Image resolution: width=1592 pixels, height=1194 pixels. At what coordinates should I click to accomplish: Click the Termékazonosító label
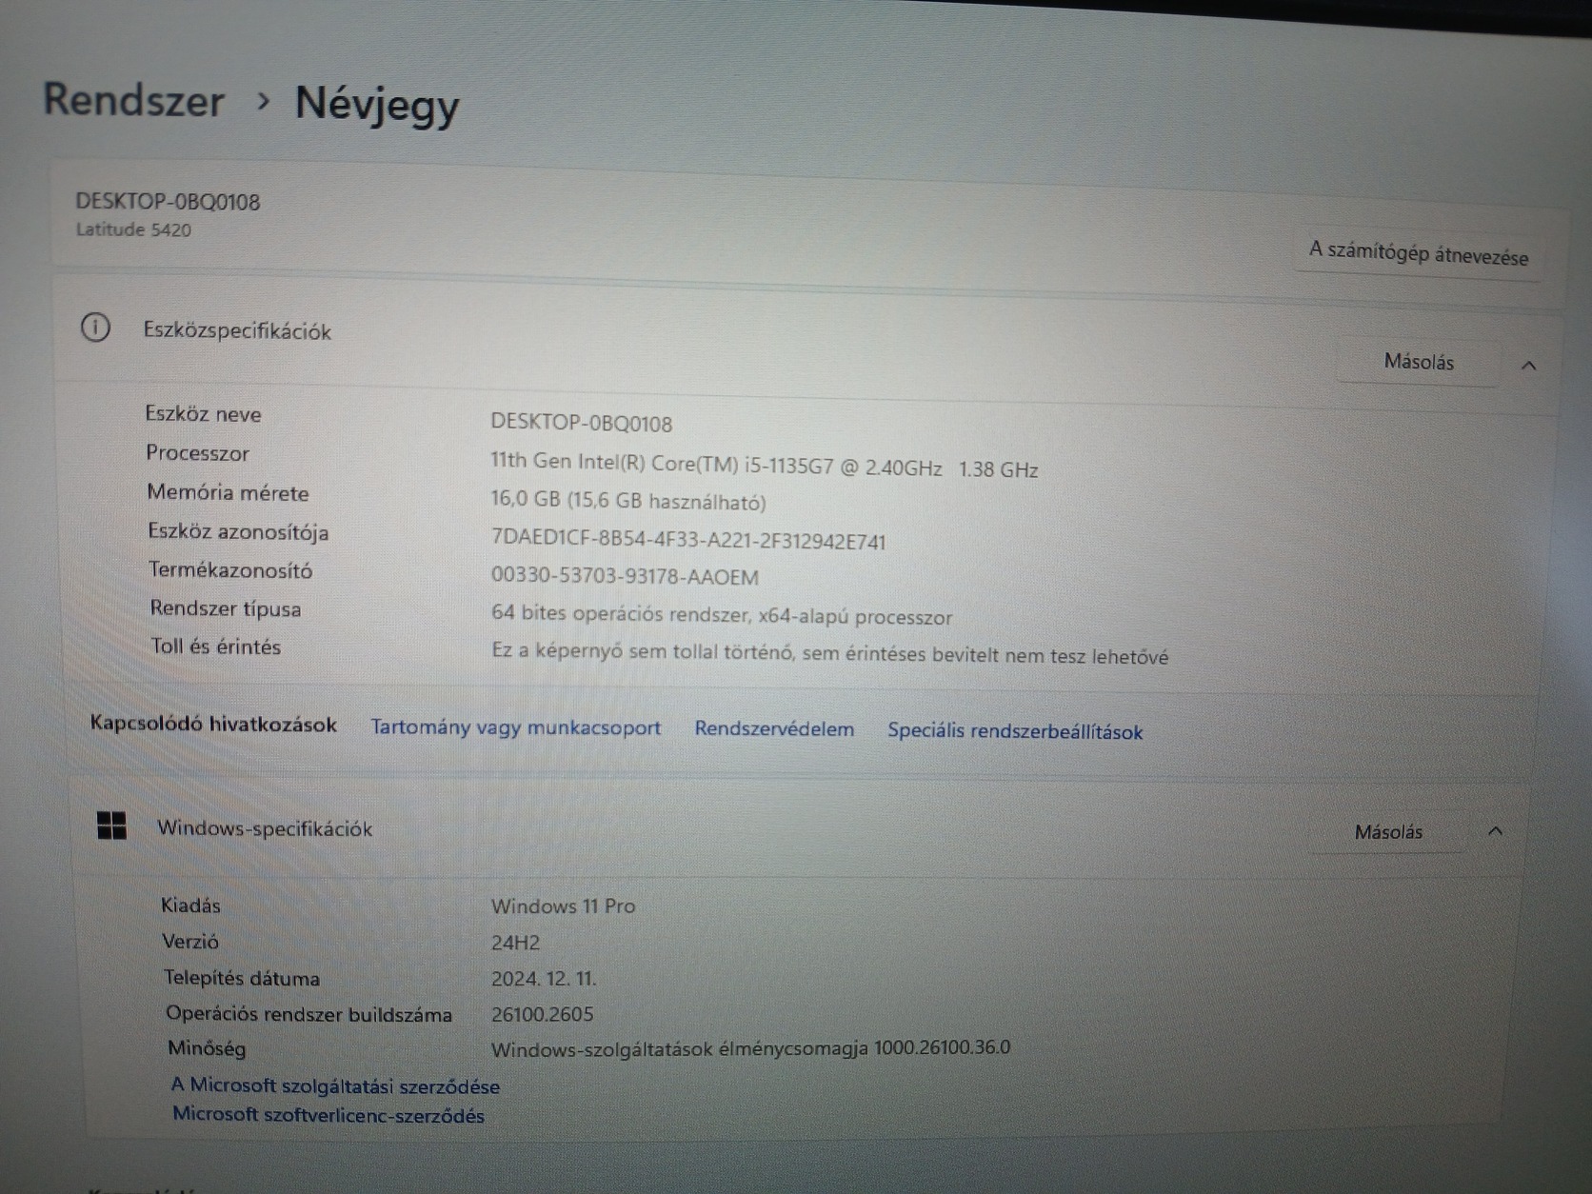(230, 569)
